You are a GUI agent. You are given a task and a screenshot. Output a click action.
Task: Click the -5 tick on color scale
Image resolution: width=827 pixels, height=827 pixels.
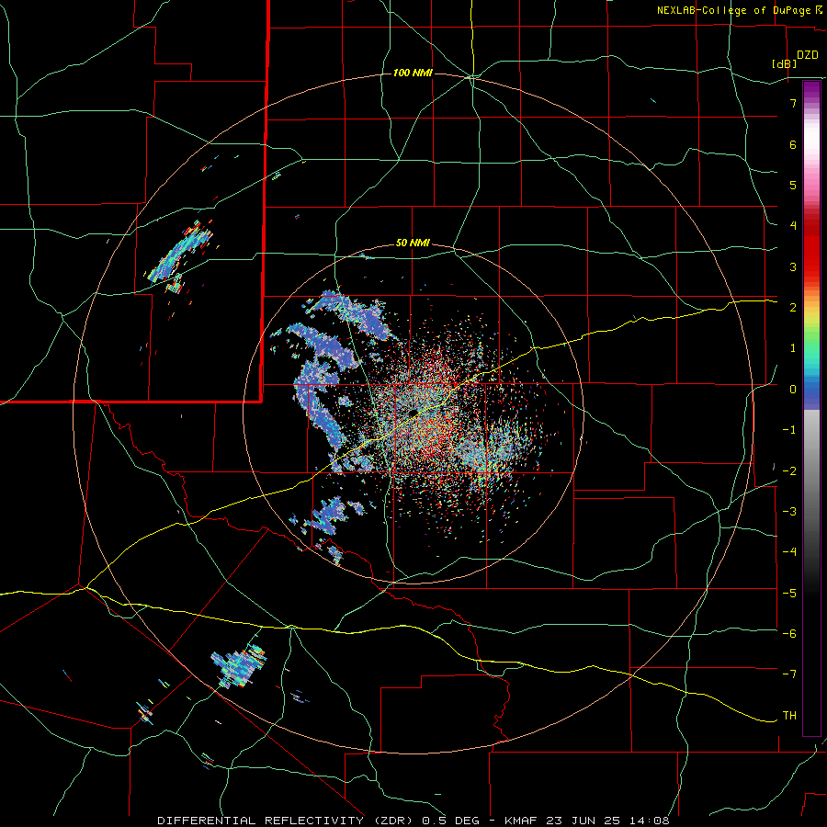[789, 593]
